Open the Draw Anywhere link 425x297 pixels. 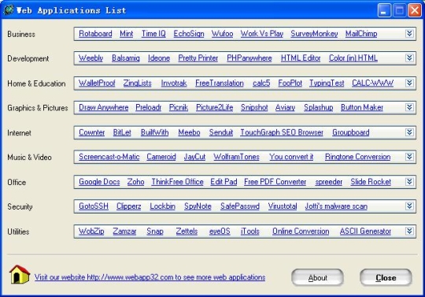coord(104,107)
